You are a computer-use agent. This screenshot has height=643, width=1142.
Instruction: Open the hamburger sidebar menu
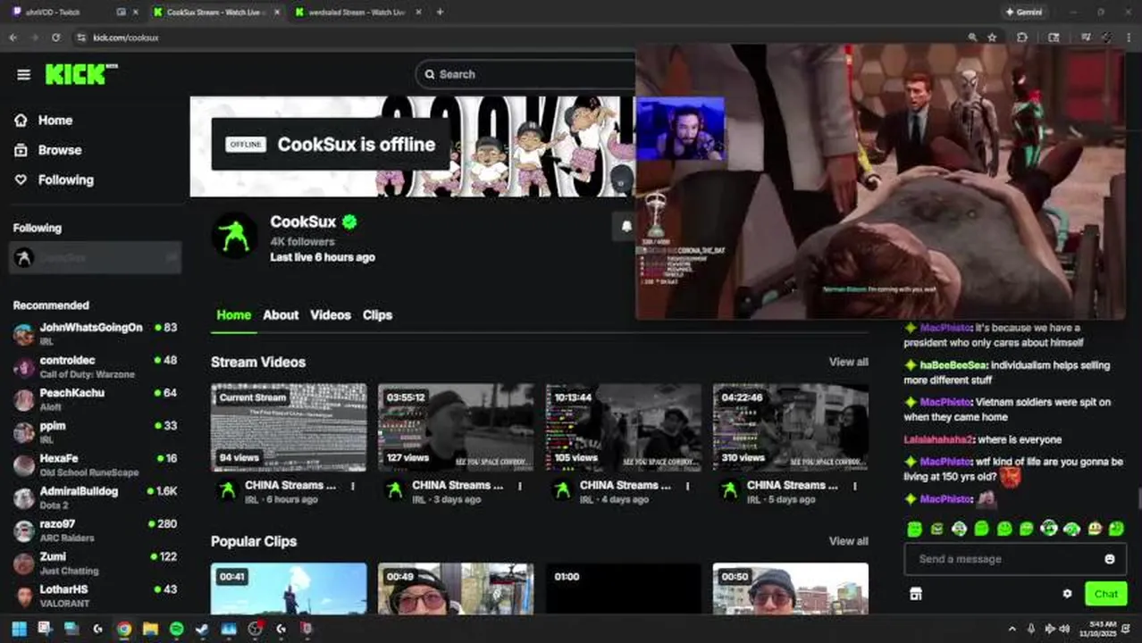click(23, 74)
